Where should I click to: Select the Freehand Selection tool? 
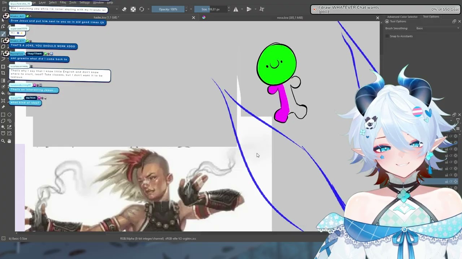click(9, 121)
